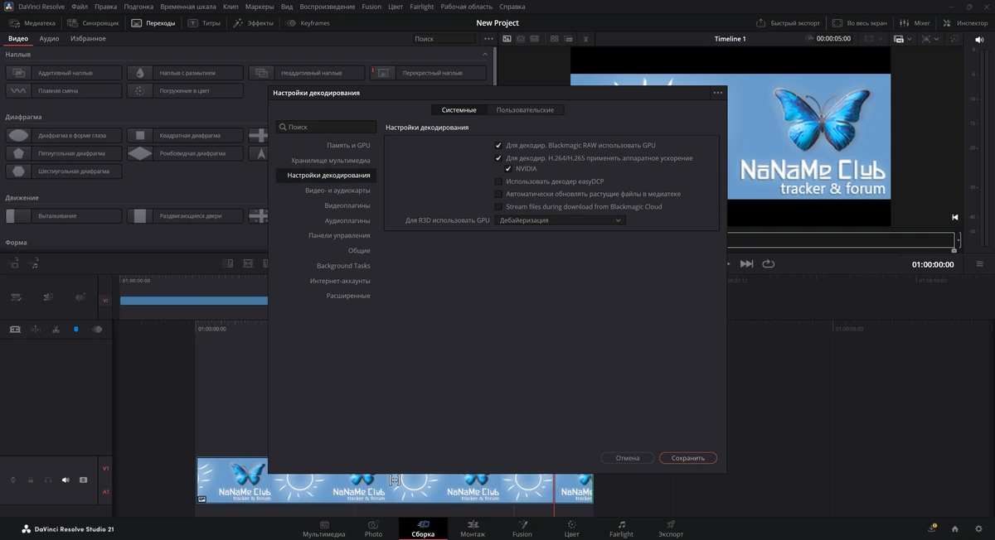995x540 pixels.
Task: Open decoding settings dialog options menu
Action: [717, 93]
